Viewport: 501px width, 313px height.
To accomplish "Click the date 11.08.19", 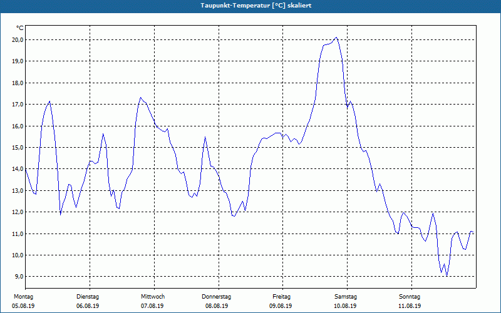I will 410,306.
